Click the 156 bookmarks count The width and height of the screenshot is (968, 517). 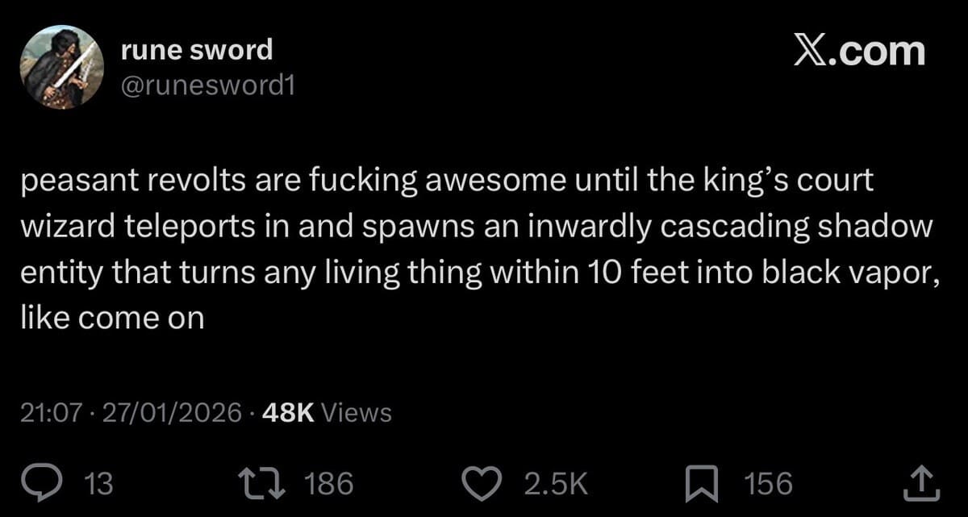click(x=768, y=483)
